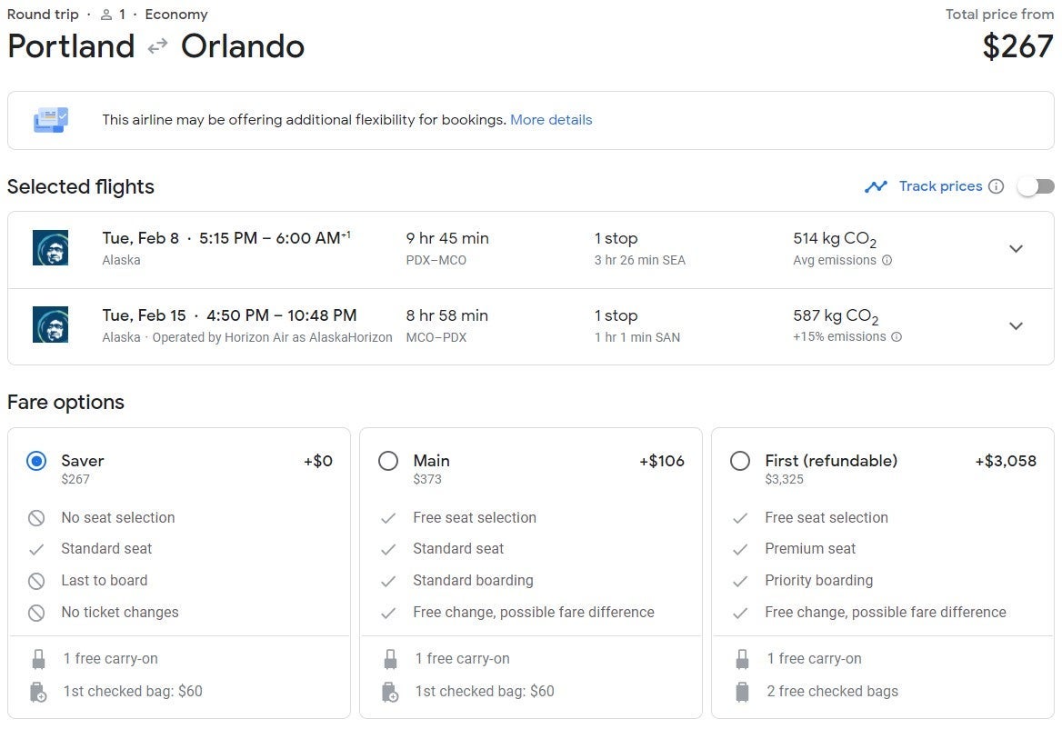This screenshot has height=729, width=1062.
Task: Click the Saver checked bag fee icon
Action: pos(38,692)
